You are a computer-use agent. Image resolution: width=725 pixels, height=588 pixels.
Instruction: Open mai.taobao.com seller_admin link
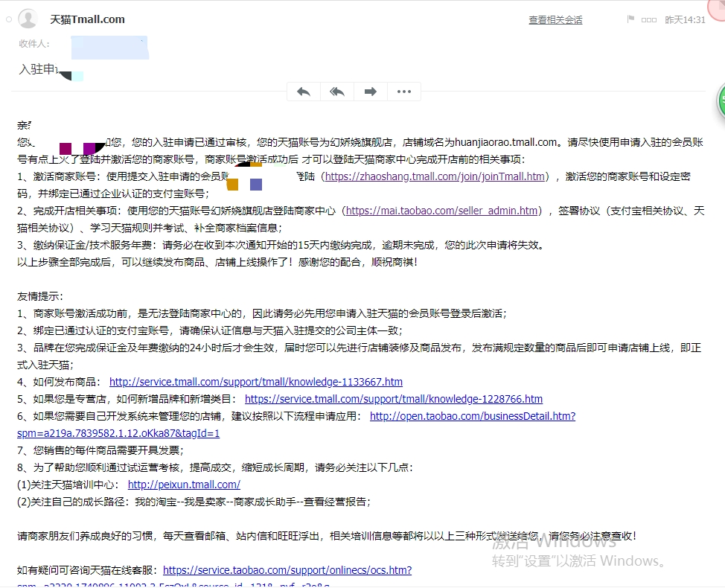tap(441, 211)
